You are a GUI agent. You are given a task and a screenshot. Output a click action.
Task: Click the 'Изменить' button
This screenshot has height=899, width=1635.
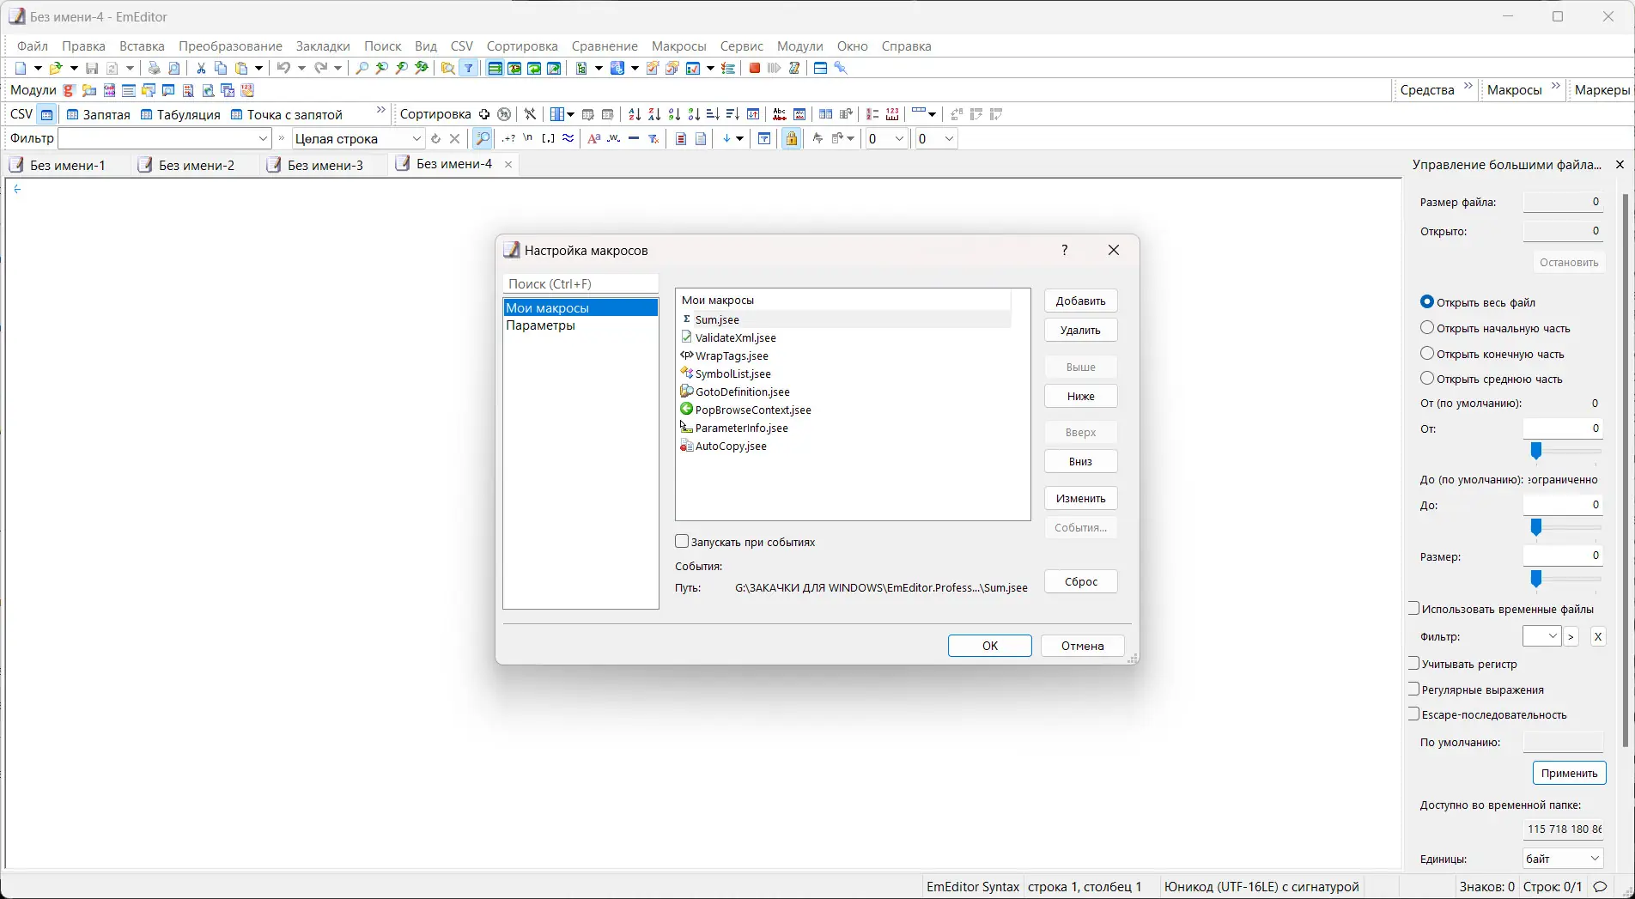[x=1081, y=499]
